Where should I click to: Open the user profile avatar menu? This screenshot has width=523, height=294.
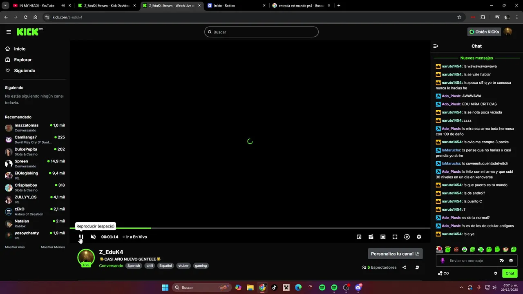[508, 32]
